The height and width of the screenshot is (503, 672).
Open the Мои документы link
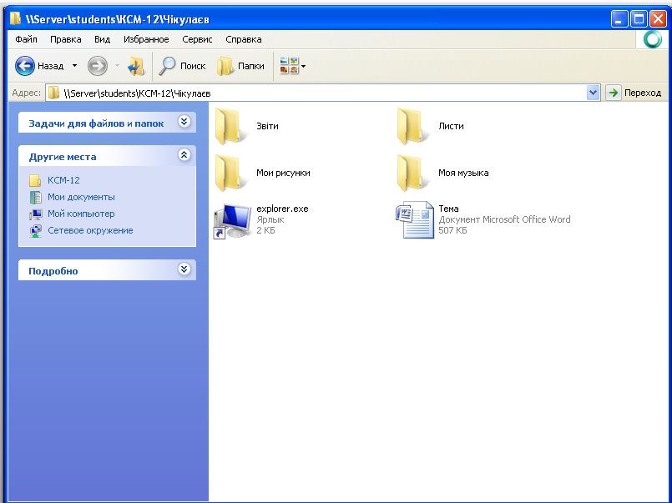click(x=81, y=197)
